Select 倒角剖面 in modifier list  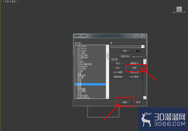click(81, 89)
